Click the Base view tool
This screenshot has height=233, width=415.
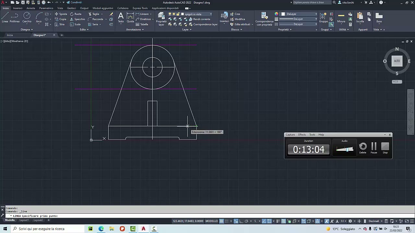[x=379, y=17]
